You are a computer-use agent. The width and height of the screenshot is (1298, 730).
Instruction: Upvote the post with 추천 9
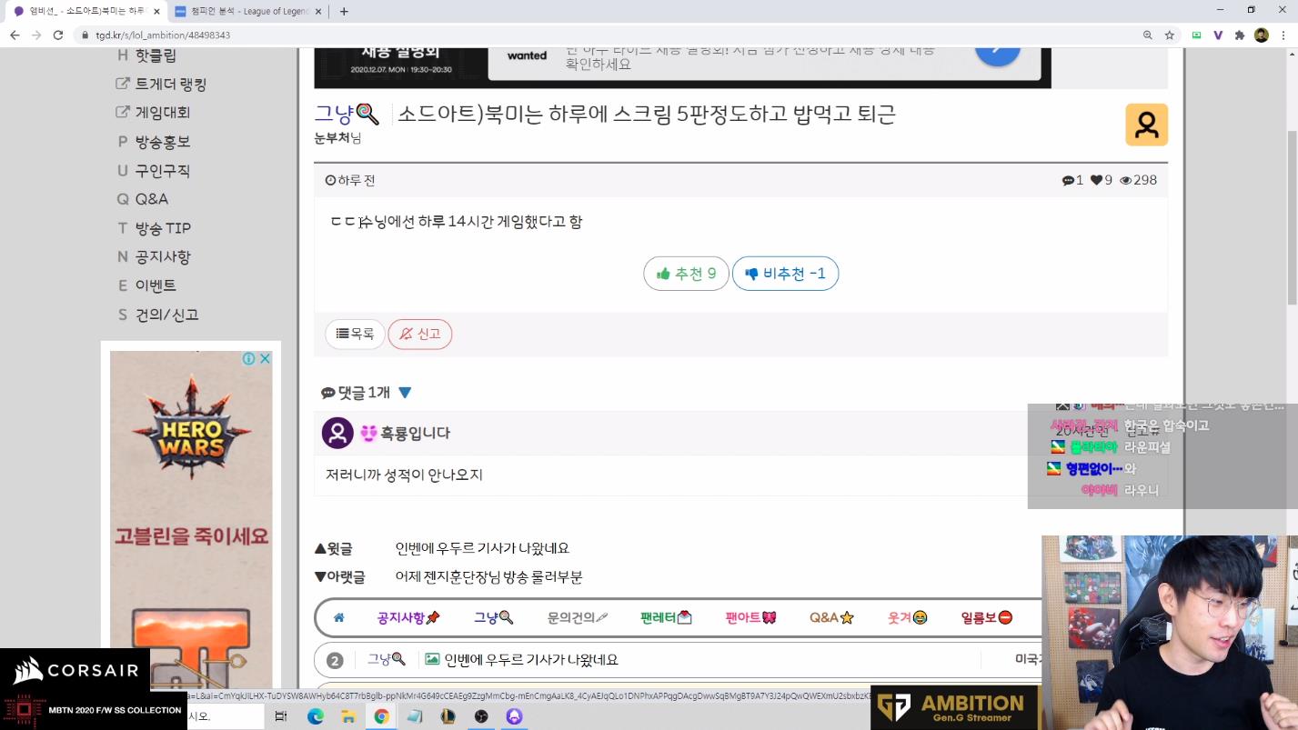[x=686, y=274]
